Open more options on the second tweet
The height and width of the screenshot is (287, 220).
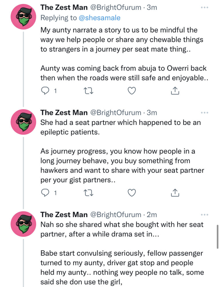204,113
